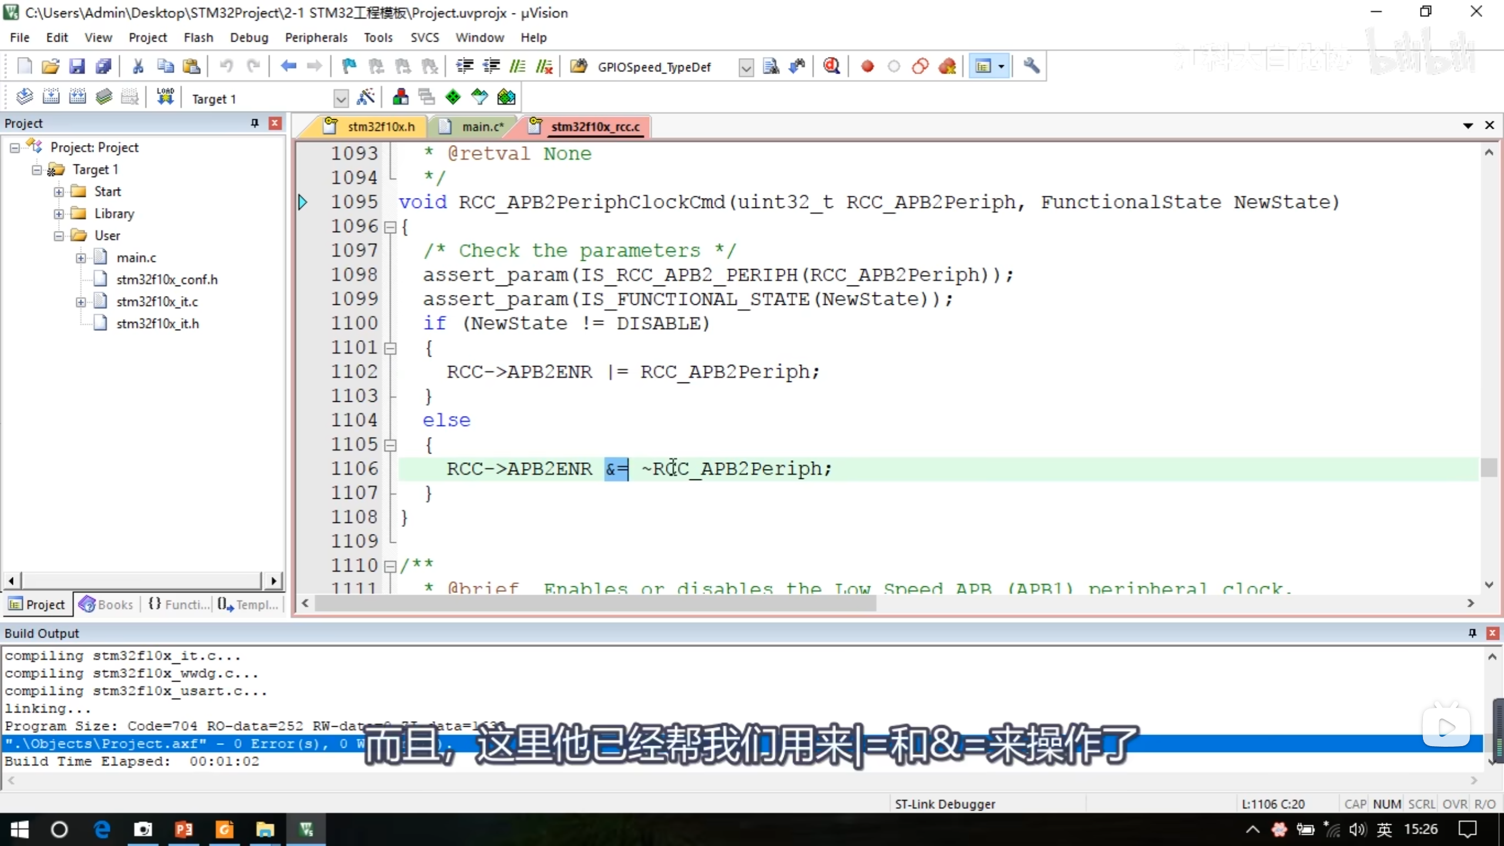This screenshot has width=1504, height=846.
Task: Toggle pin on Project panel
Action: (254, 123)
